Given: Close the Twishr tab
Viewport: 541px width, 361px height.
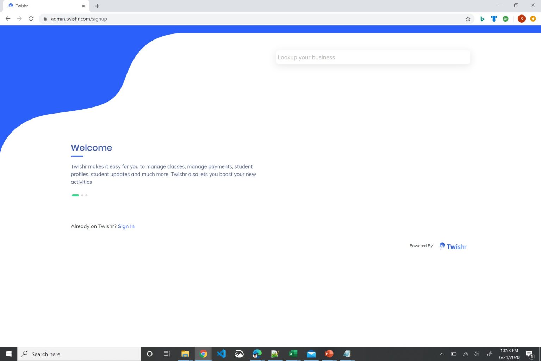Looking at the screenshot, I should click(x=83, y=6).
